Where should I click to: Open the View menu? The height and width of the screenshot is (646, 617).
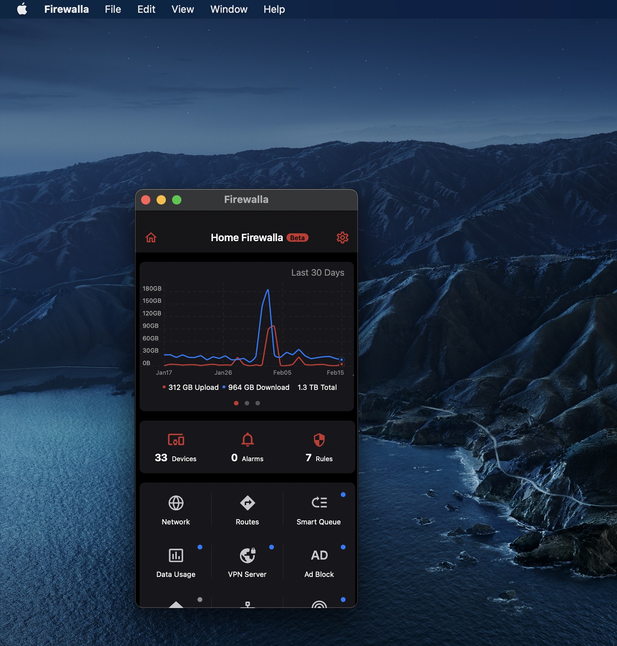183,9
